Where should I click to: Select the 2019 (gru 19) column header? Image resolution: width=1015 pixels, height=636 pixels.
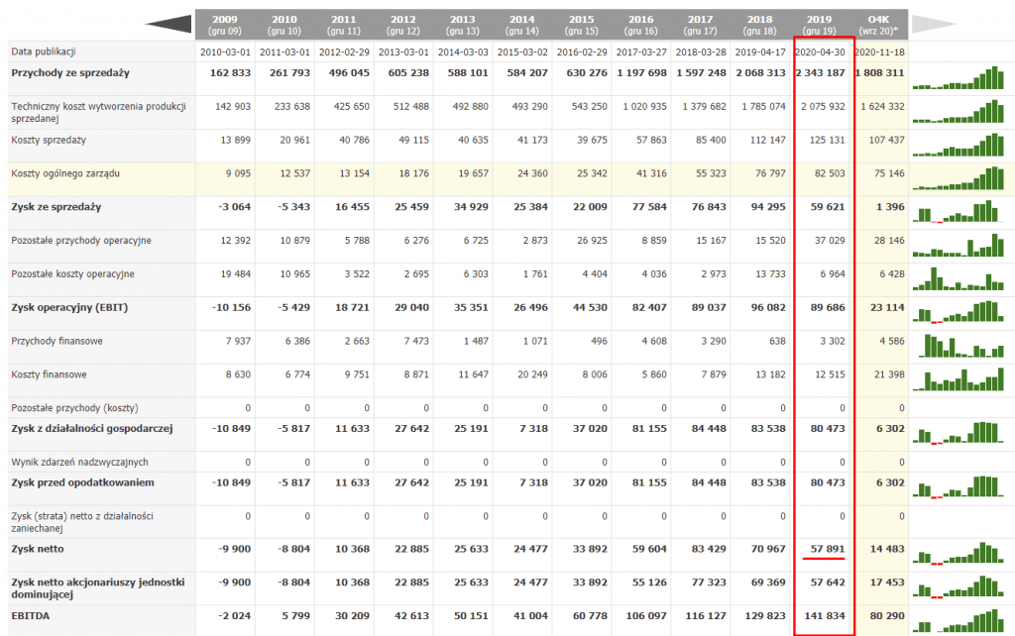tap(823, 24)
